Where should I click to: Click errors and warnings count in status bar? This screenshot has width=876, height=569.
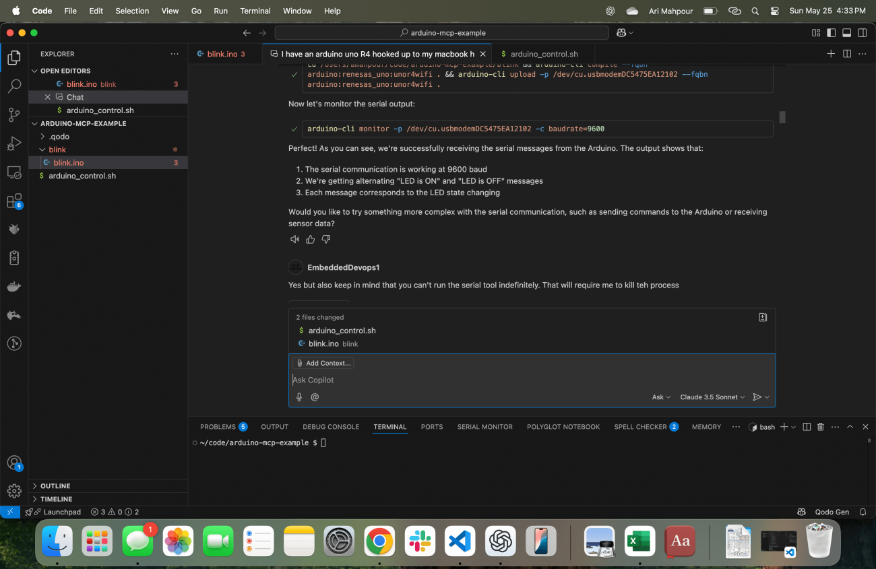115,512
